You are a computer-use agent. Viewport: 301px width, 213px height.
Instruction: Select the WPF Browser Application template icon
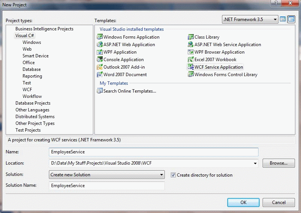pyautogui.click(x=191, y=52)
